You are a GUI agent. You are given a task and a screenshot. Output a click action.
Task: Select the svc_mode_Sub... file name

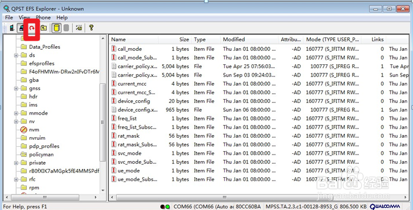(x=137, y=162)
